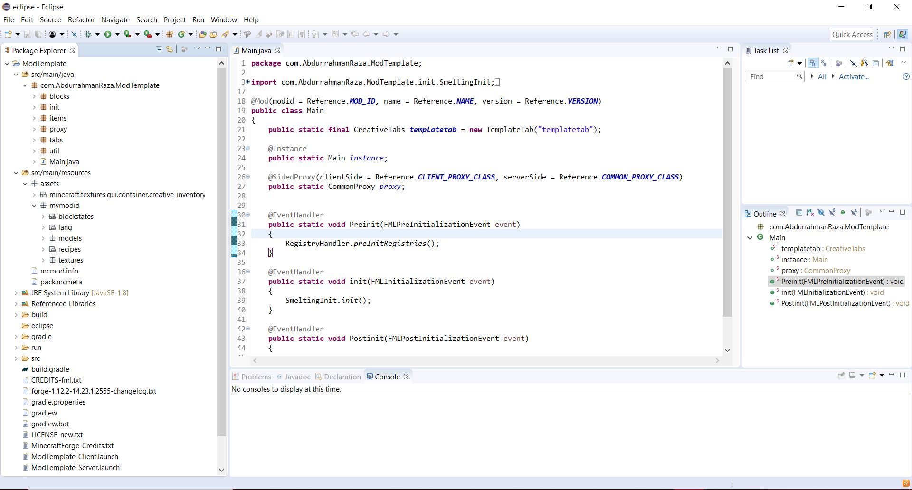Collapse Main class in Outline
912x490 pixels.
[x=750, y=237]
